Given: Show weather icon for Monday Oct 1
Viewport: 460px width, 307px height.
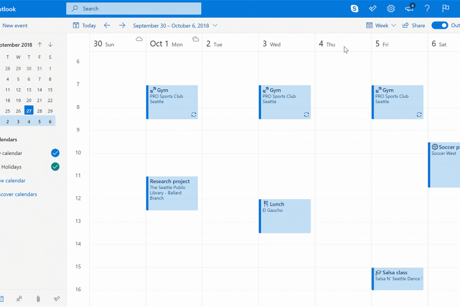Looking at the screenshot, I should 195,39.
